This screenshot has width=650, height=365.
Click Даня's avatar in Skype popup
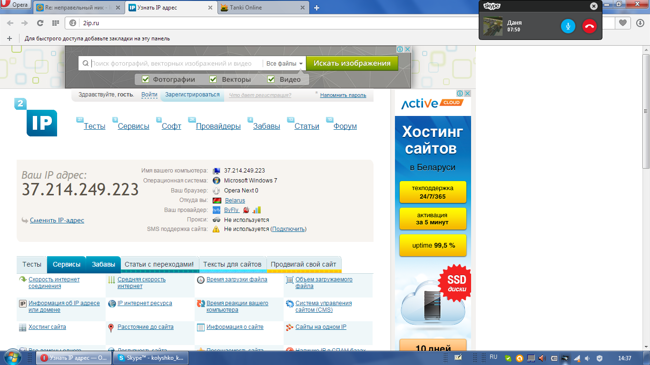(493, 26)
